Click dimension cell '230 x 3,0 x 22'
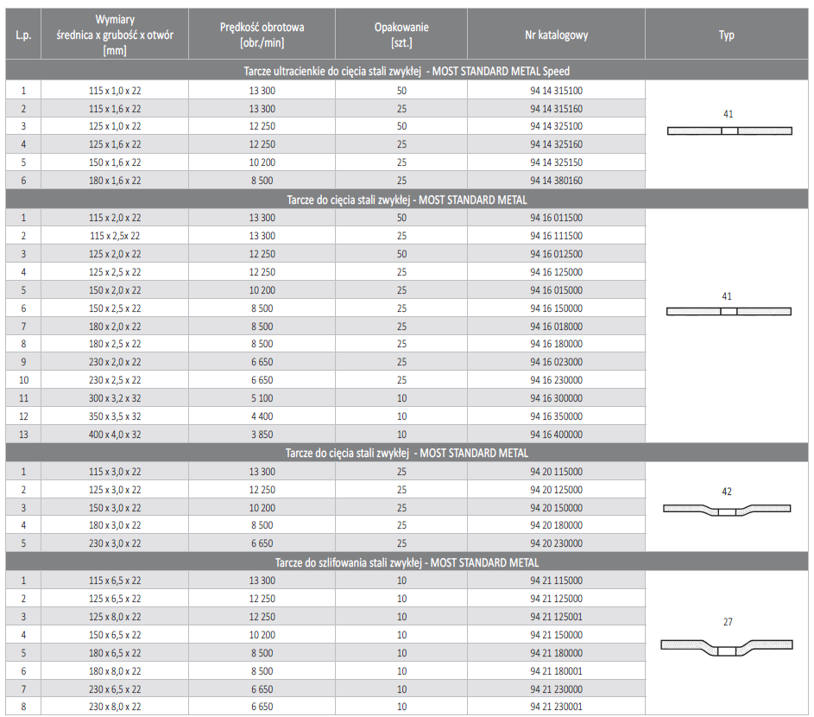 [115, 543]
